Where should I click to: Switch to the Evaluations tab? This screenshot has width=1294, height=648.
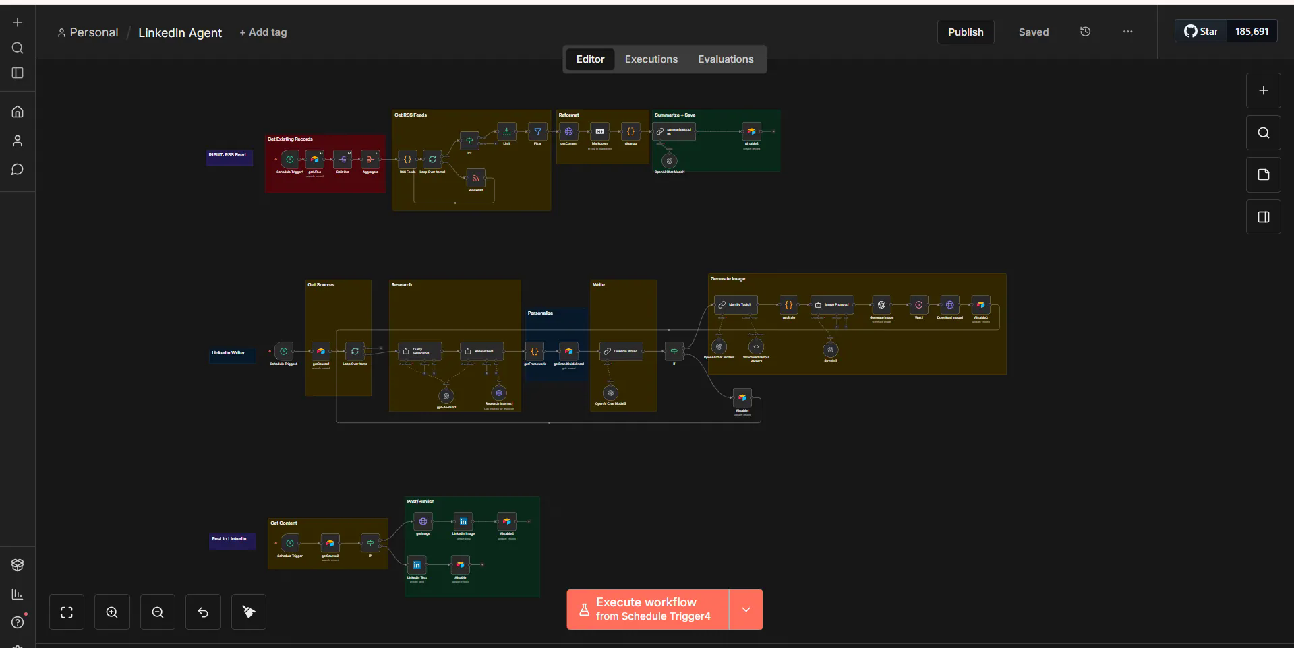[726, 59]
